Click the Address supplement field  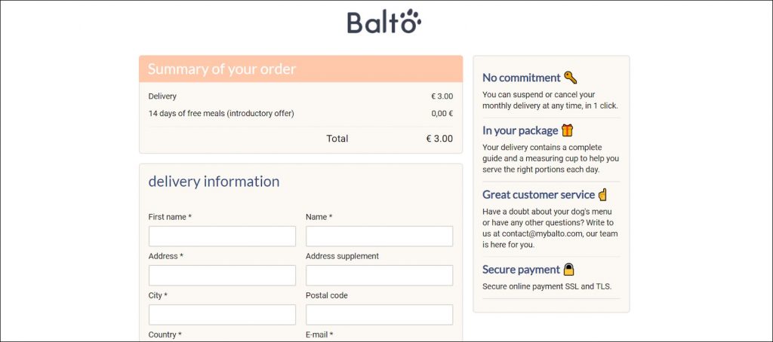click(x=379, y=276)
